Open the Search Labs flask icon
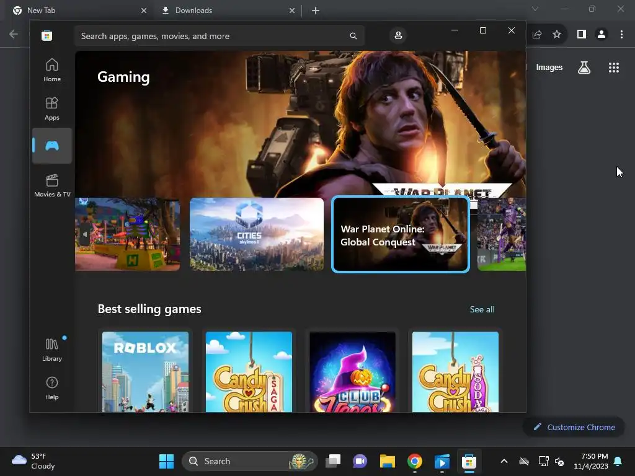The width and height of the screenshot is (635, 476). click(x=584, y=68)
